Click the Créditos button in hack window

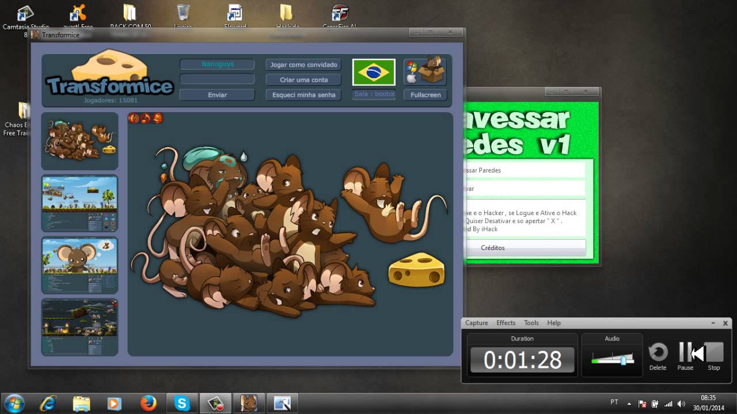point(493,248)
